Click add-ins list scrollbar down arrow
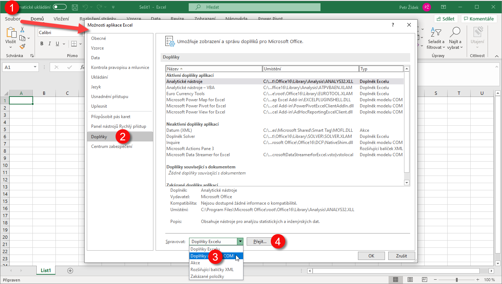Image resolution: width=502 pixels, height=284 pixels. point(407,183)
